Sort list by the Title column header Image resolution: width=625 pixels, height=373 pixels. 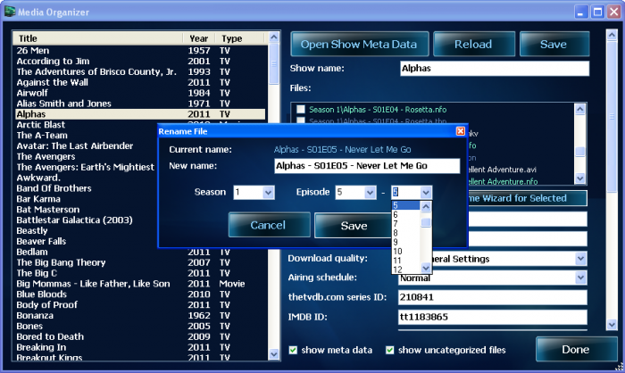[x=98, y=38]
